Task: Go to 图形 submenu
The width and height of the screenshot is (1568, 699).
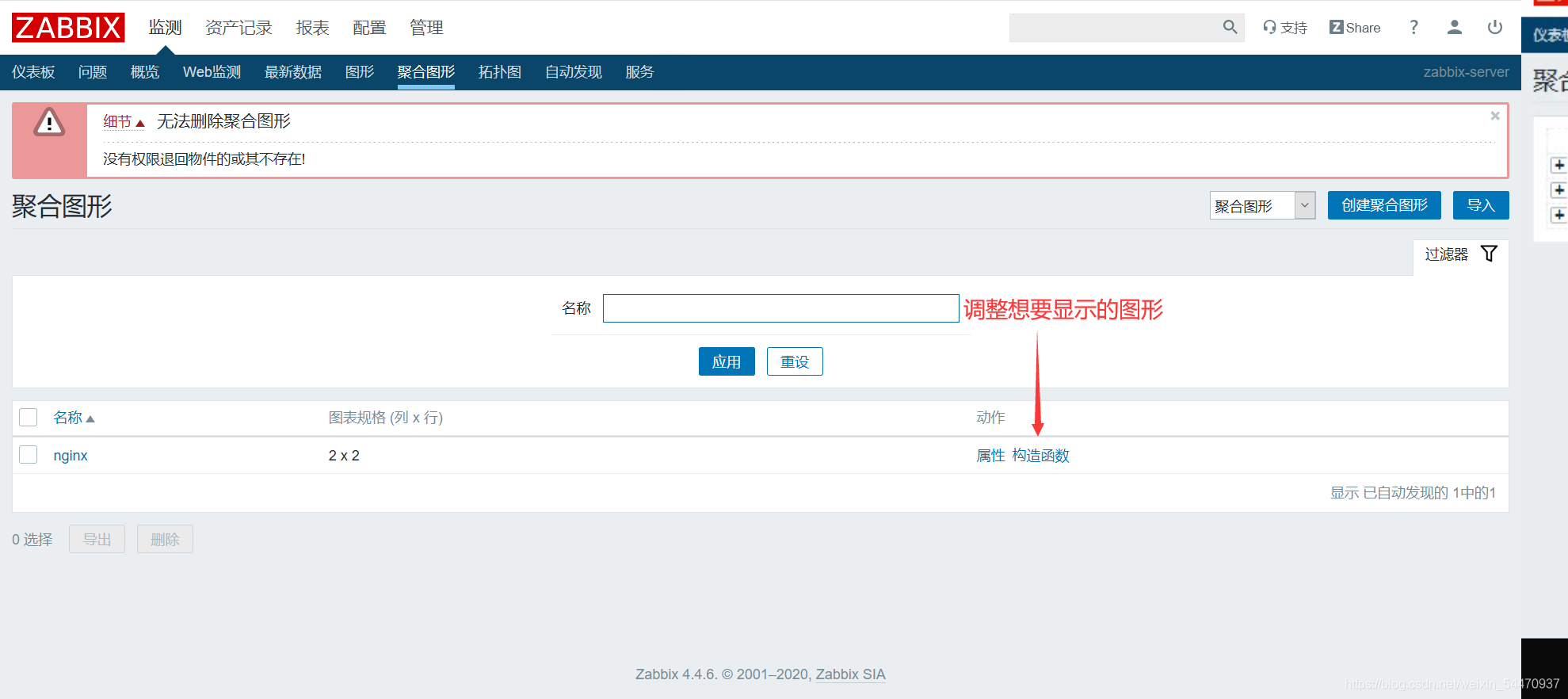Action: [360, 72]
